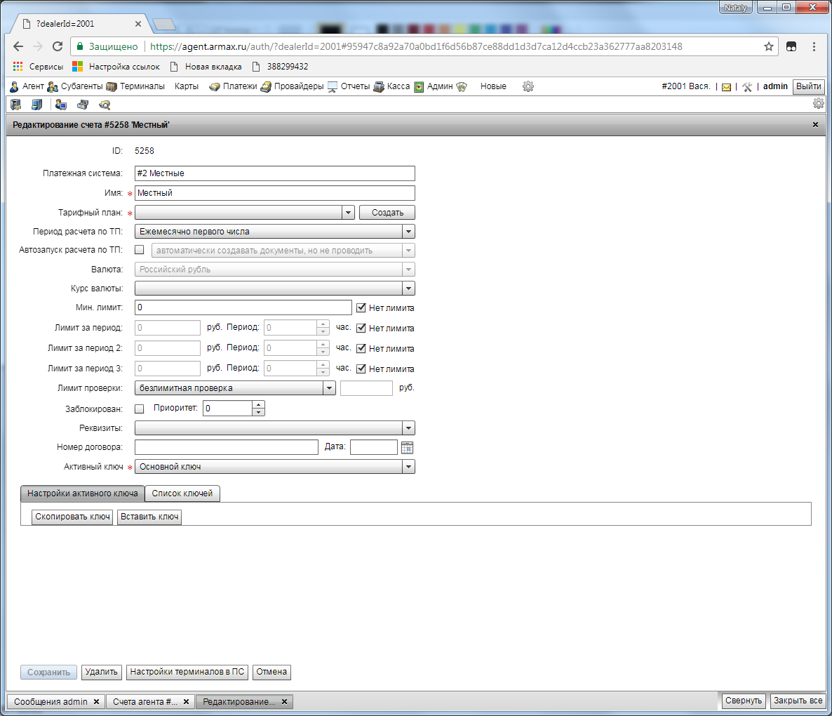832x716 pixels.
Task: Go back in browser history
Action: (x=18, y=47)
